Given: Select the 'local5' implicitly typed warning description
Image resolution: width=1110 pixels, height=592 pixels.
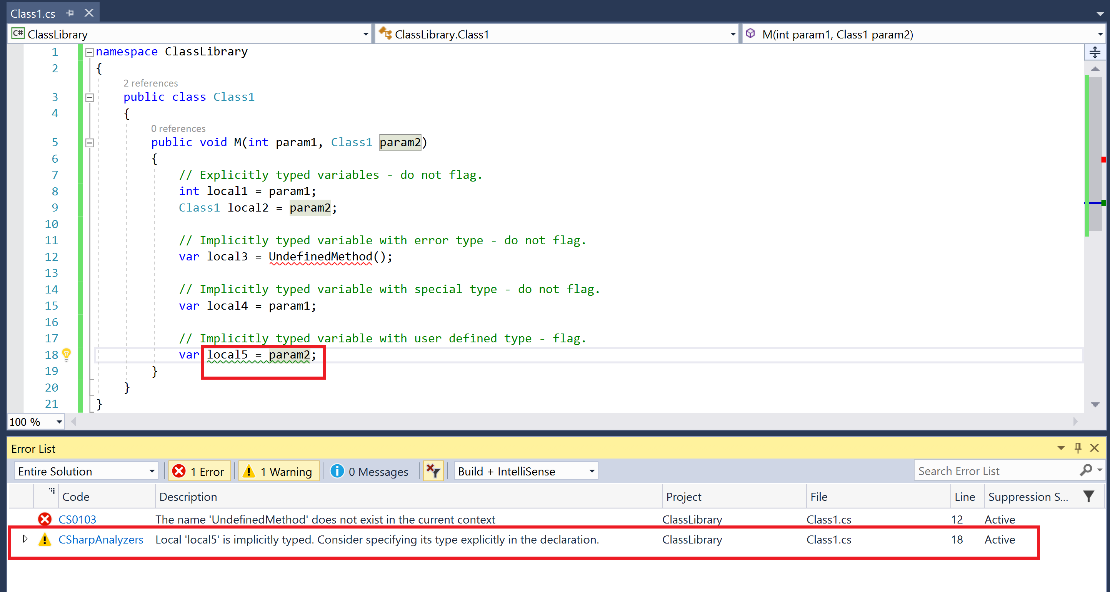Looking at the screenshot, I should (377, 539).
